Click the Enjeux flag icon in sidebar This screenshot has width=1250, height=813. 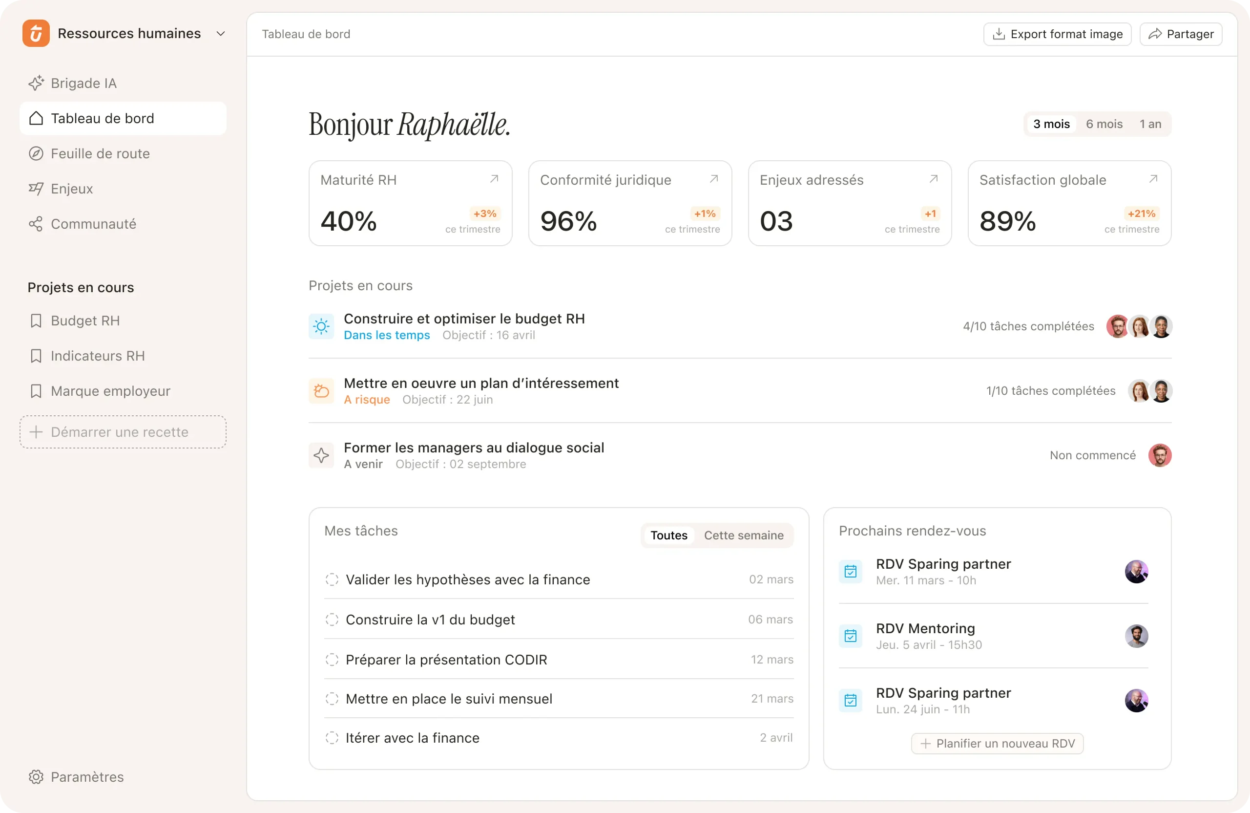coord(36,189)
